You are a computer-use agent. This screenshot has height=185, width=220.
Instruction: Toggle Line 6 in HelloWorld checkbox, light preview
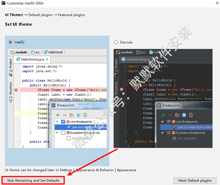coord(69,127)
